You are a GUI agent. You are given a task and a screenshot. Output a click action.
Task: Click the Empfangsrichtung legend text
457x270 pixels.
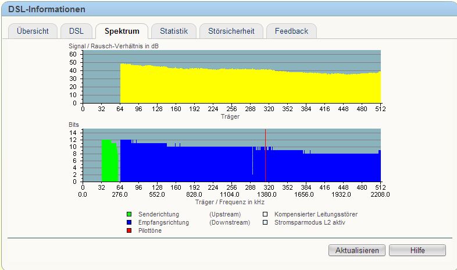[163, 222]
